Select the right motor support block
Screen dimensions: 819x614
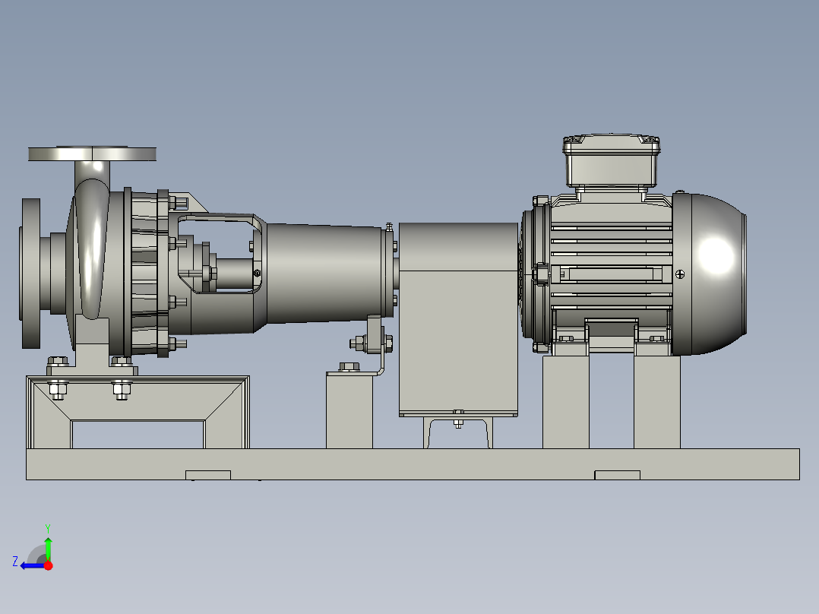(657, 402)
